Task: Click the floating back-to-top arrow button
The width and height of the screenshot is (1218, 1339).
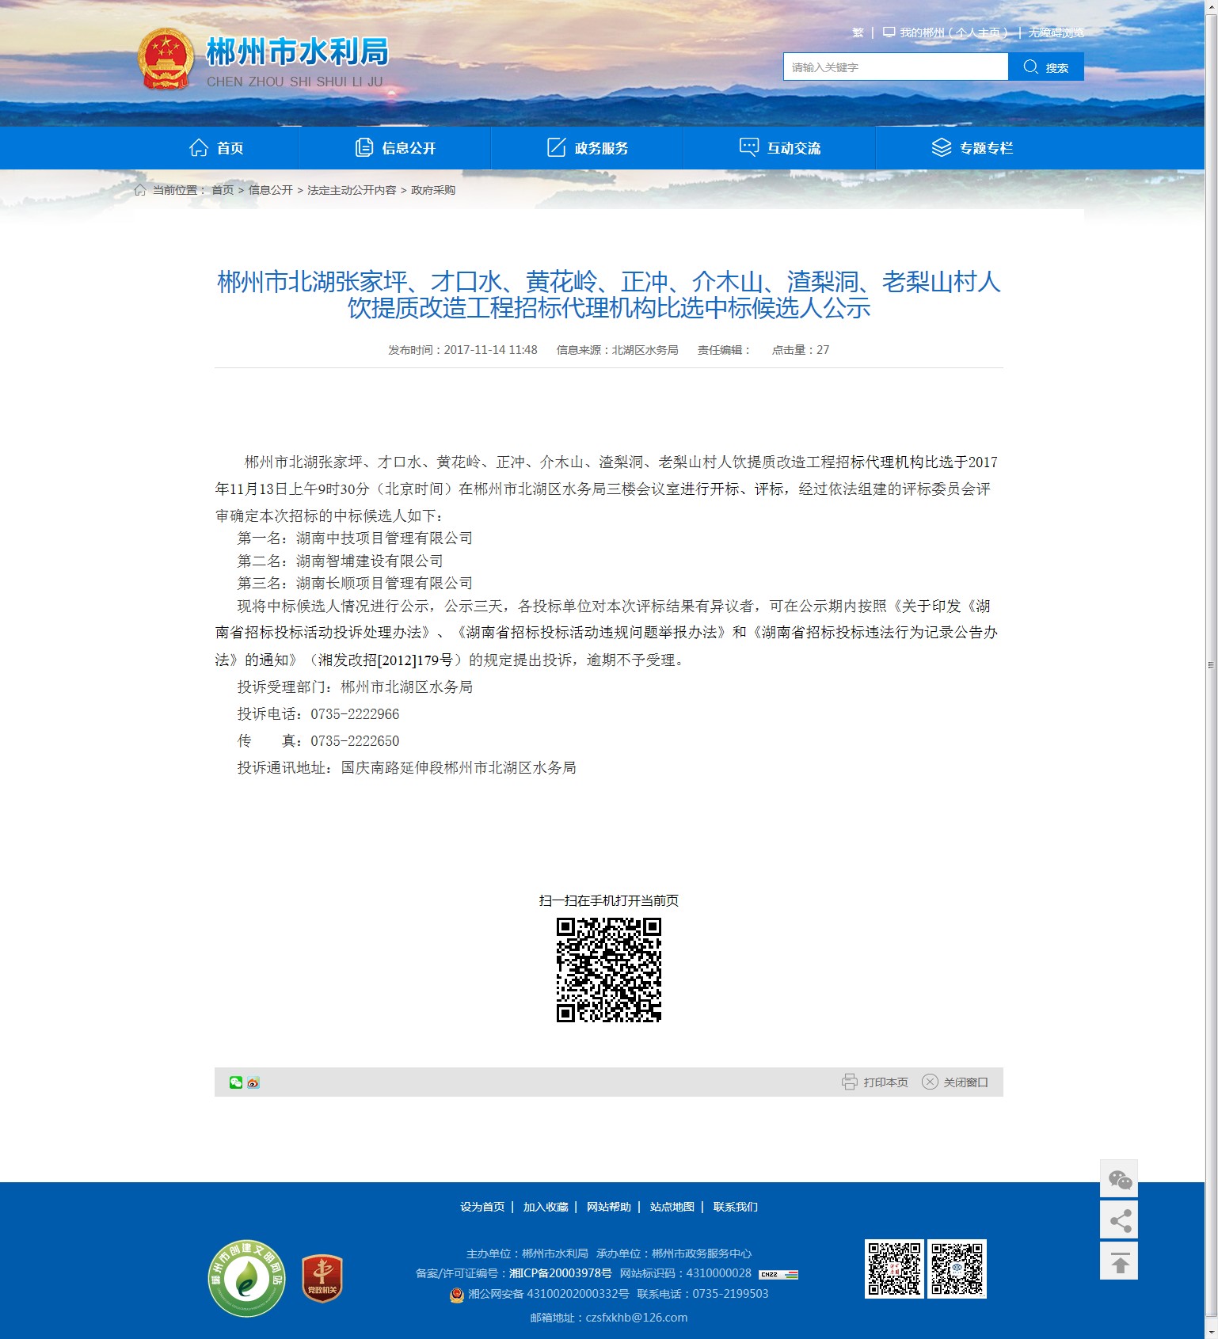Action: pos(1119,1261)
